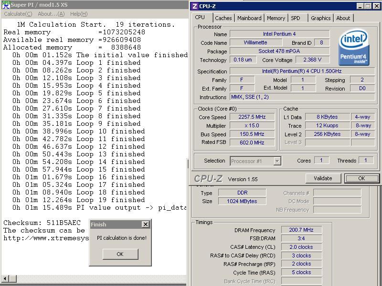Click the Name field Intel Pentium 4

(x=280, y=34)
